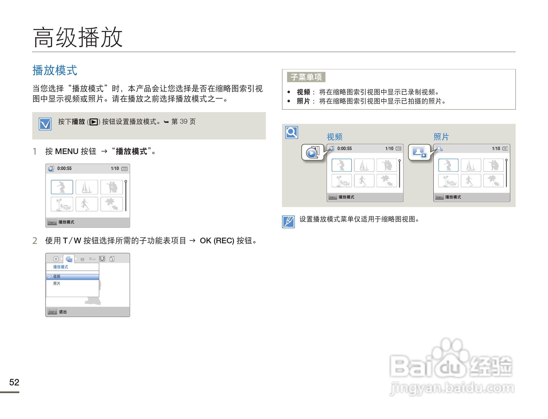Select sailboat thumbnail in step 1 screen
This screenshot has width=548, height=419.
click(87, 187)
